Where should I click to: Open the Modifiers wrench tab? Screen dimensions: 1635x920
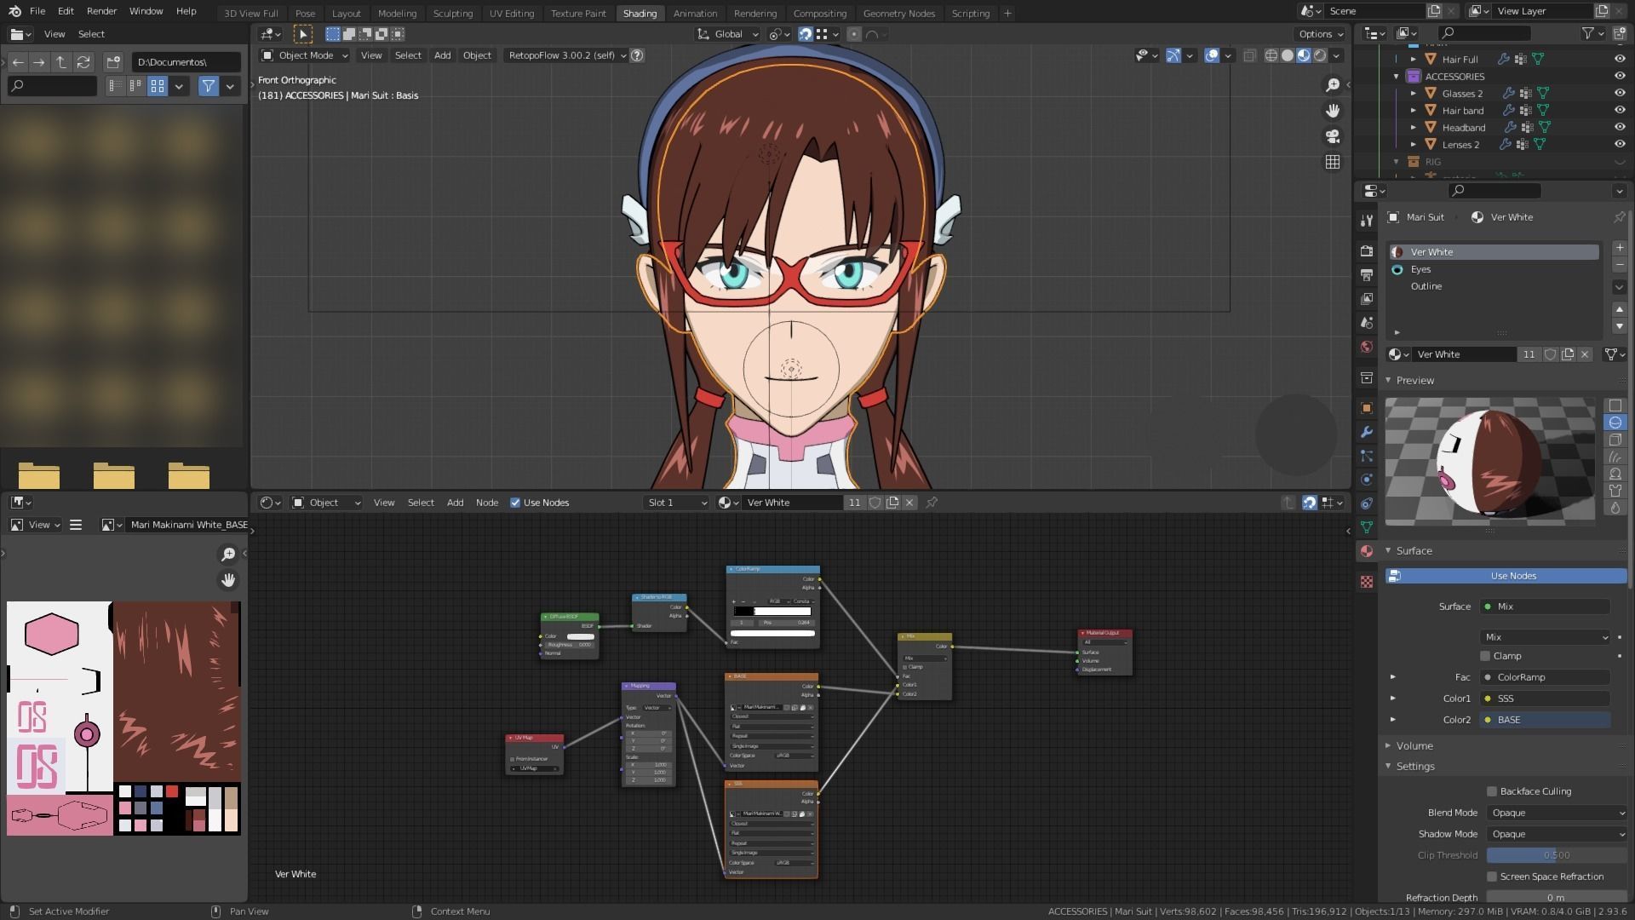click(1367, 432)
